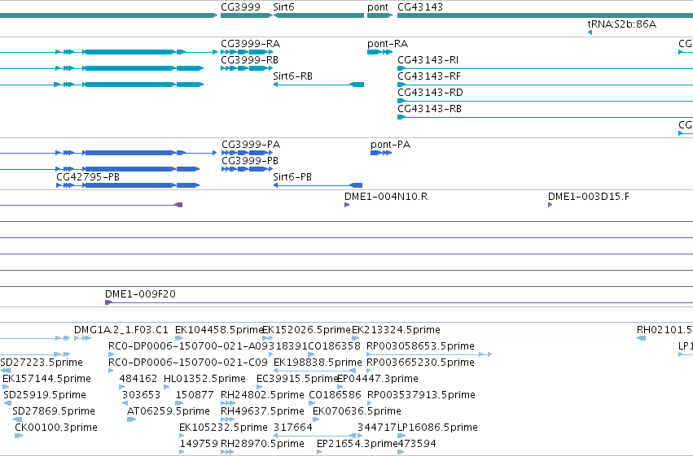Select the 150877 feature
This screenshot has width=693, height=456.
tap(195, 395)
